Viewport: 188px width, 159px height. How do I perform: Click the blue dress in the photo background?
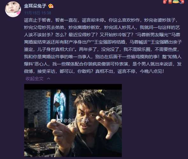coord(59,105)
